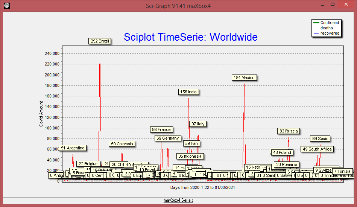This screenshot has height=207, width=357.
Task: Select the 252 Brazil data label
Action: pos(100,41)
